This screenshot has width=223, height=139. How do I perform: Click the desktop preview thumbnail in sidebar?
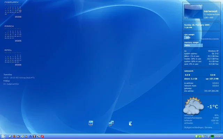(193, 11)
